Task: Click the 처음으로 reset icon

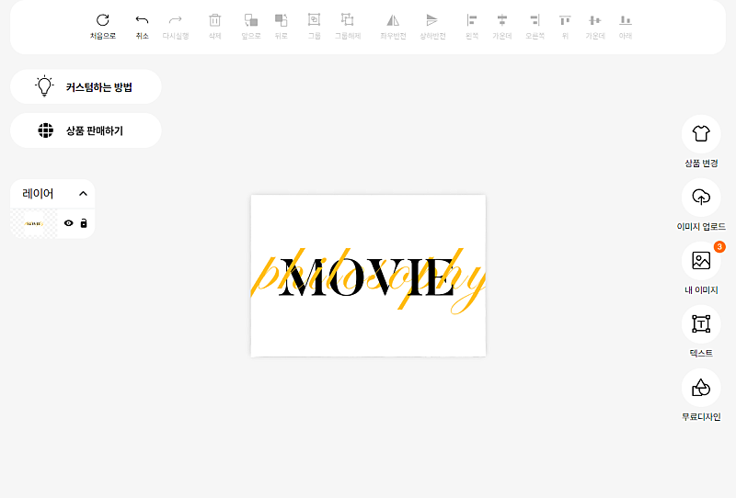Action: click(x=103, y=20)
